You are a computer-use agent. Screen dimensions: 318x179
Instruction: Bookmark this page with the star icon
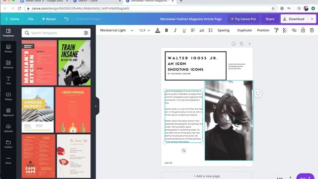[273, 8]
